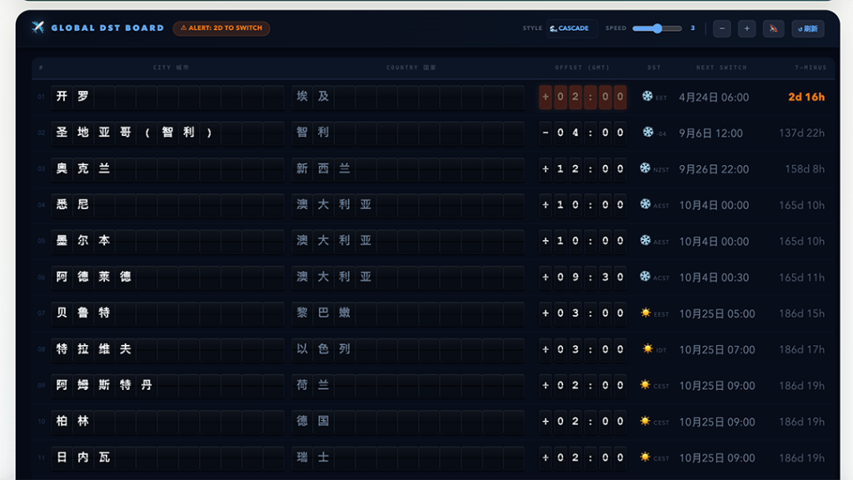Click the sun DST icon for Beirut row
The height and width of the screenshot is (480, 853).
(646, 312)
